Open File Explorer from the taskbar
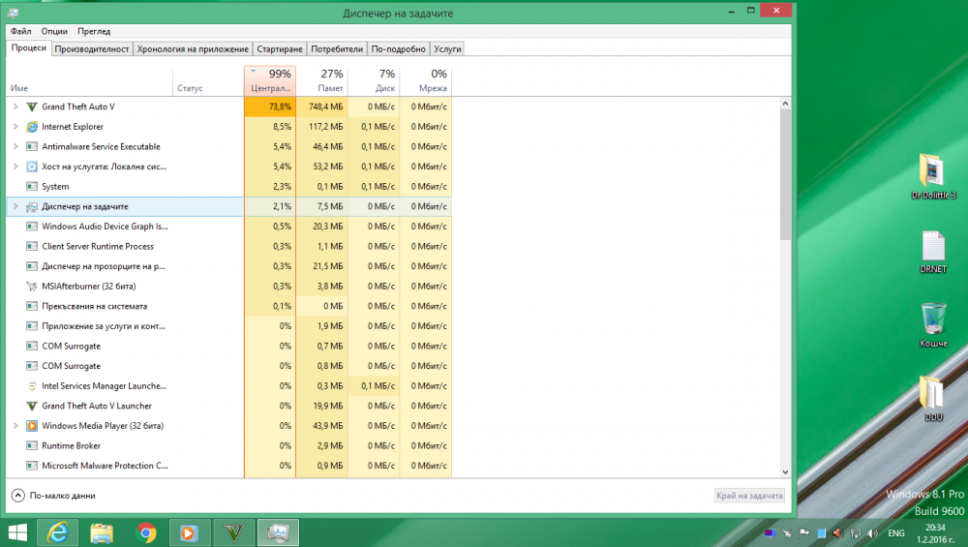Viewport: 968px width, 547px height. tap(102, 532)
